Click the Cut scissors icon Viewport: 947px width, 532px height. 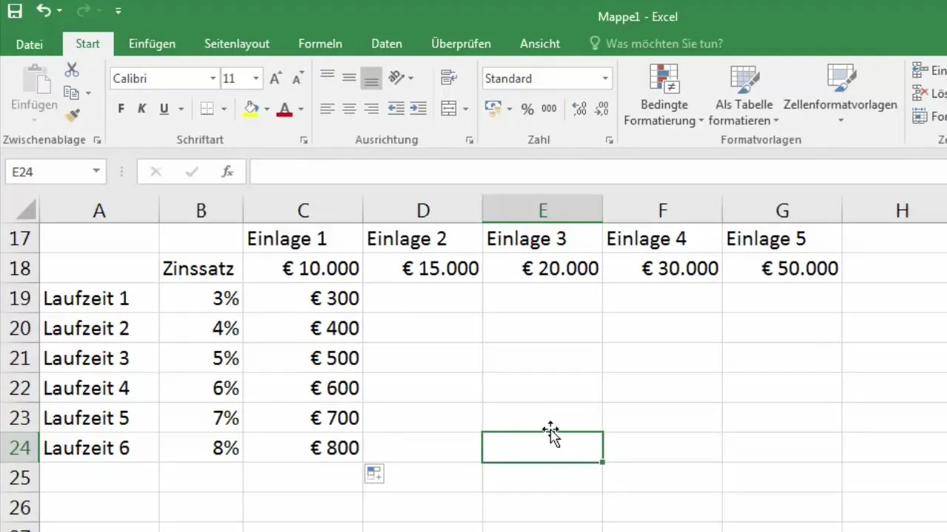pyautogui.click(x=72, y=70)
